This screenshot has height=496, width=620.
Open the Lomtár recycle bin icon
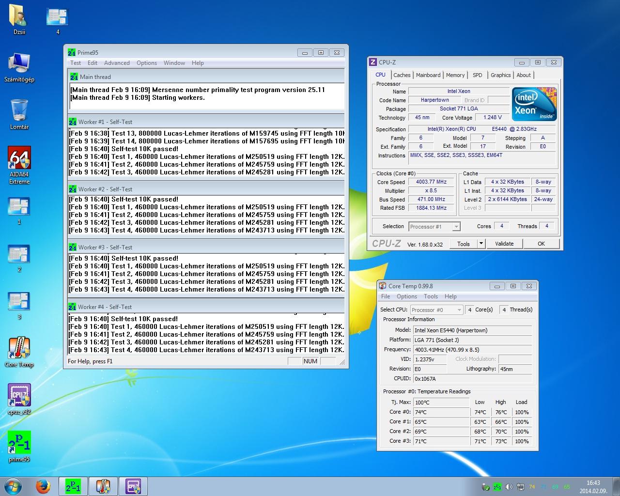(19, 111)
